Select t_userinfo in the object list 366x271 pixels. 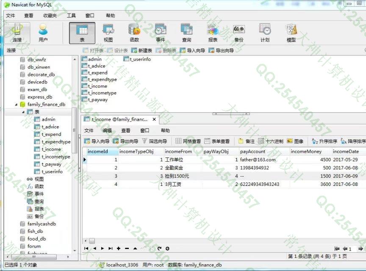coord(137,59)
